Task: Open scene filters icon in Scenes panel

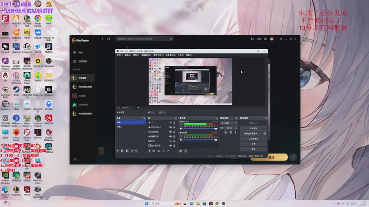Action: (x=127, y=151)
